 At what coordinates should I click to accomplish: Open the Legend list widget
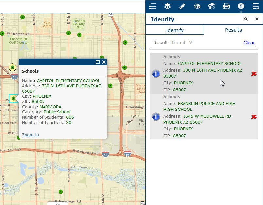pos(152,6)
